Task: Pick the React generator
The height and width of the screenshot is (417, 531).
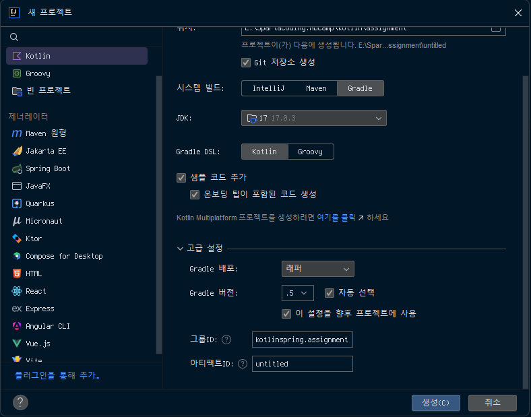Action: tap(36, 291)
